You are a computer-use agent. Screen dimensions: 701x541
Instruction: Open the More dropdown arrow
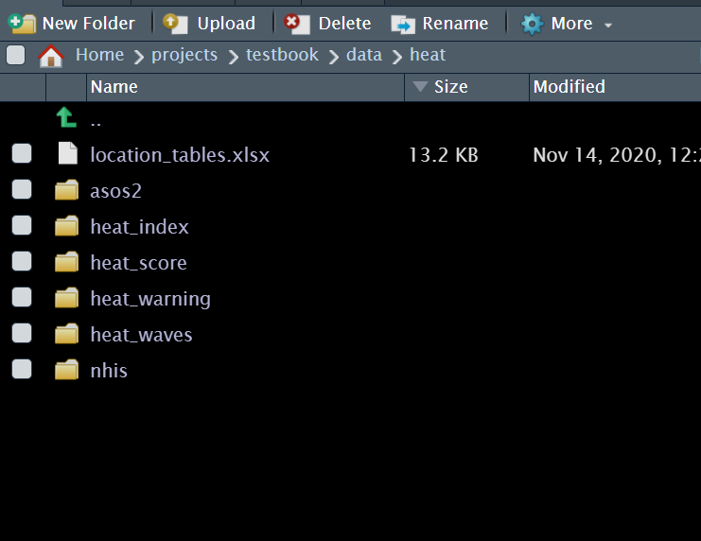coord(608,26)
